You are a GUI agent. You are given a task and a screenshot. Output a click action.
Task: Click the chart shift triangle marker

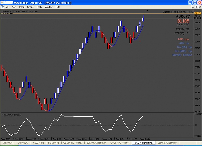pyautogui.click(x=147, y=10)
